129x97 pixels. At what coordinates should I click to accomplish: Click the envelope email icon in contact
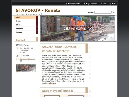point(17,59)
